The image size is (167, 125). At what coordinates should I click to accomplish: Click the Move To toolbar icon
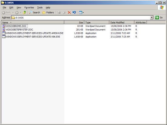(x=59, y=12)
